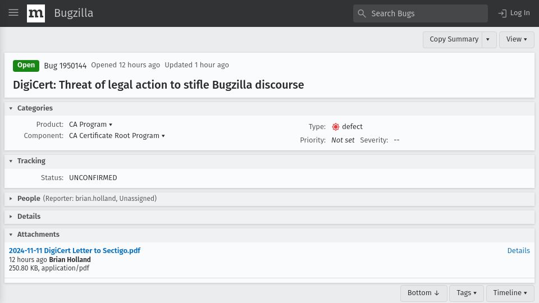The image size is (539, 303).
Task: Open the Tags dropdown
Action: (x=467, y=293)
